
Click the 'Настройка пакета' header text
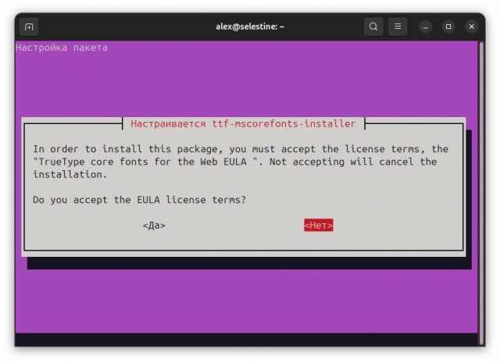click(62, 48)
